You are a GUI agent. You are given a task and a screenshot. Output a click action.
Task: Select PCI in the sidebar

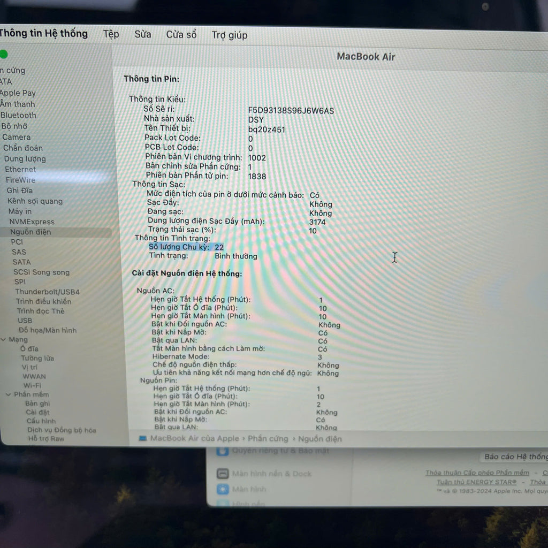tap(17, 242)
